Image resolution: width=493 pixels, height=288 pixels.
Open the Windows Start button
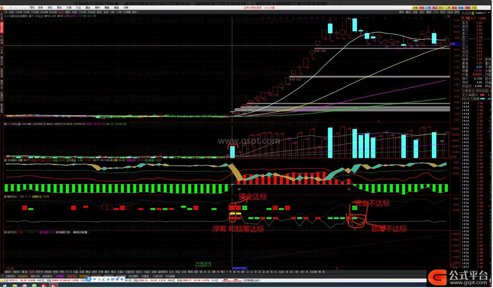(x=4, y=285)
